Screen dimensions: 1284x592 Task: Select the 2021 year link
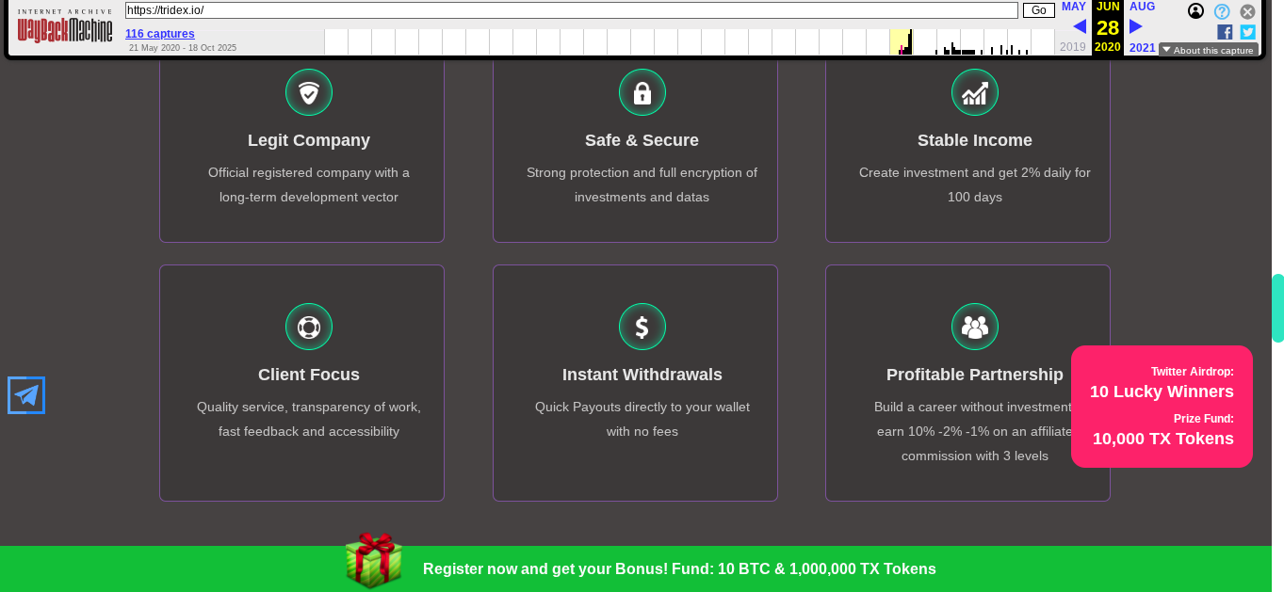click(x=1142, y=48)
